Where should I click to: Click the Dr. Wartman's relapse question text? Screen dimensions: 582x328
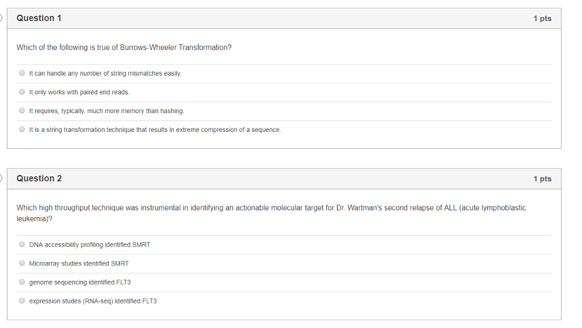point(271,213)
